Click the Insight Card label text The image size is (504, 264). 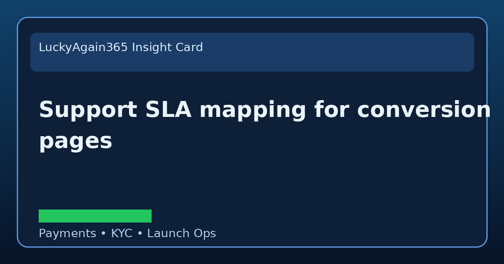pos(167,47)
